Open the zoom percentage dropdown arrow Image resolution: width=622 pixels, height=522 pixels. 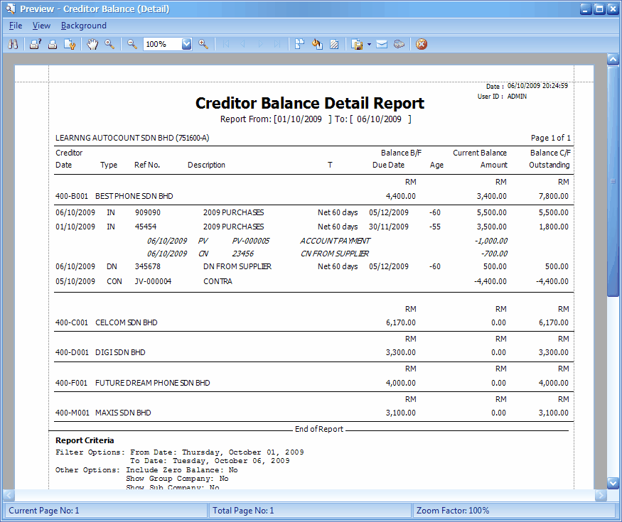click(186, 44)
